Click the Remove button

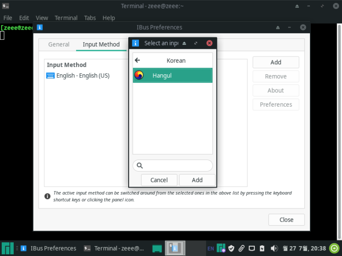point(276,76)
